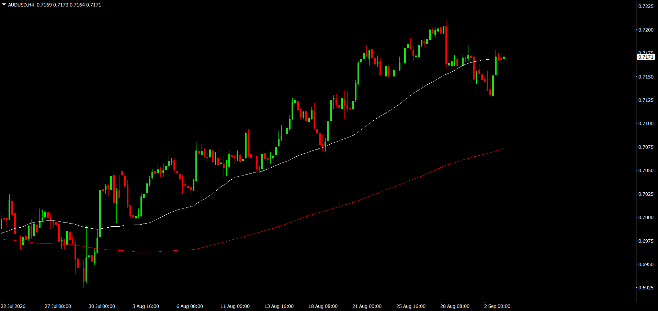Click the 0.7200 price axis label
Image resolution: width=658 pixels, height=311 pixels.
coord(646,30)
